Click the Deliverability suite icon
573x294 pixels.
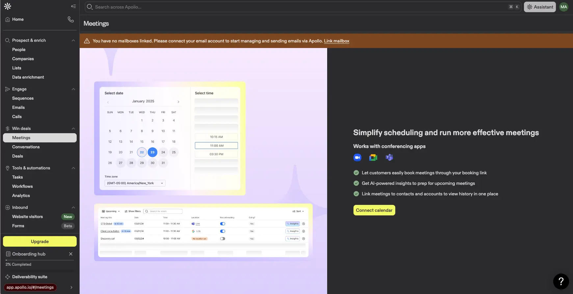(8, 277)
